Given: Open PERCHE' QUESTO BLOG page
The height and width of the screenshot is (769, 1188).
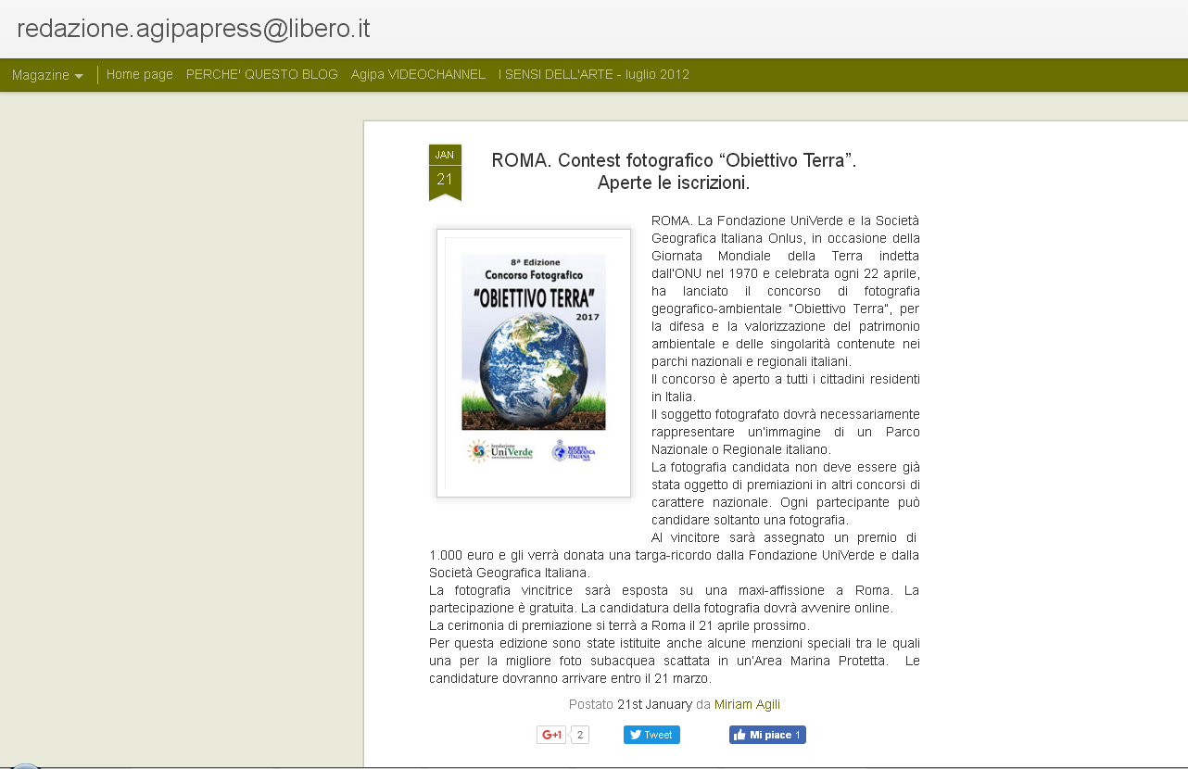Looking at the screenshot, I should point(261,75).
